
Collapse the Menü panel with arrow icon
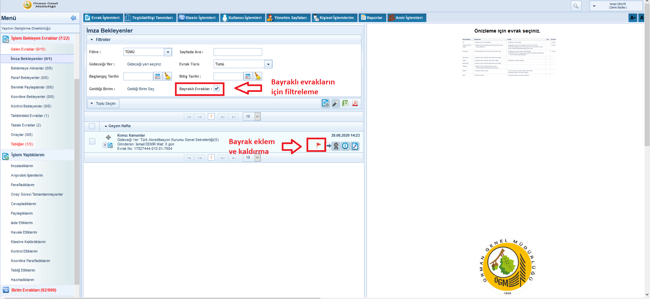[73, 18]
